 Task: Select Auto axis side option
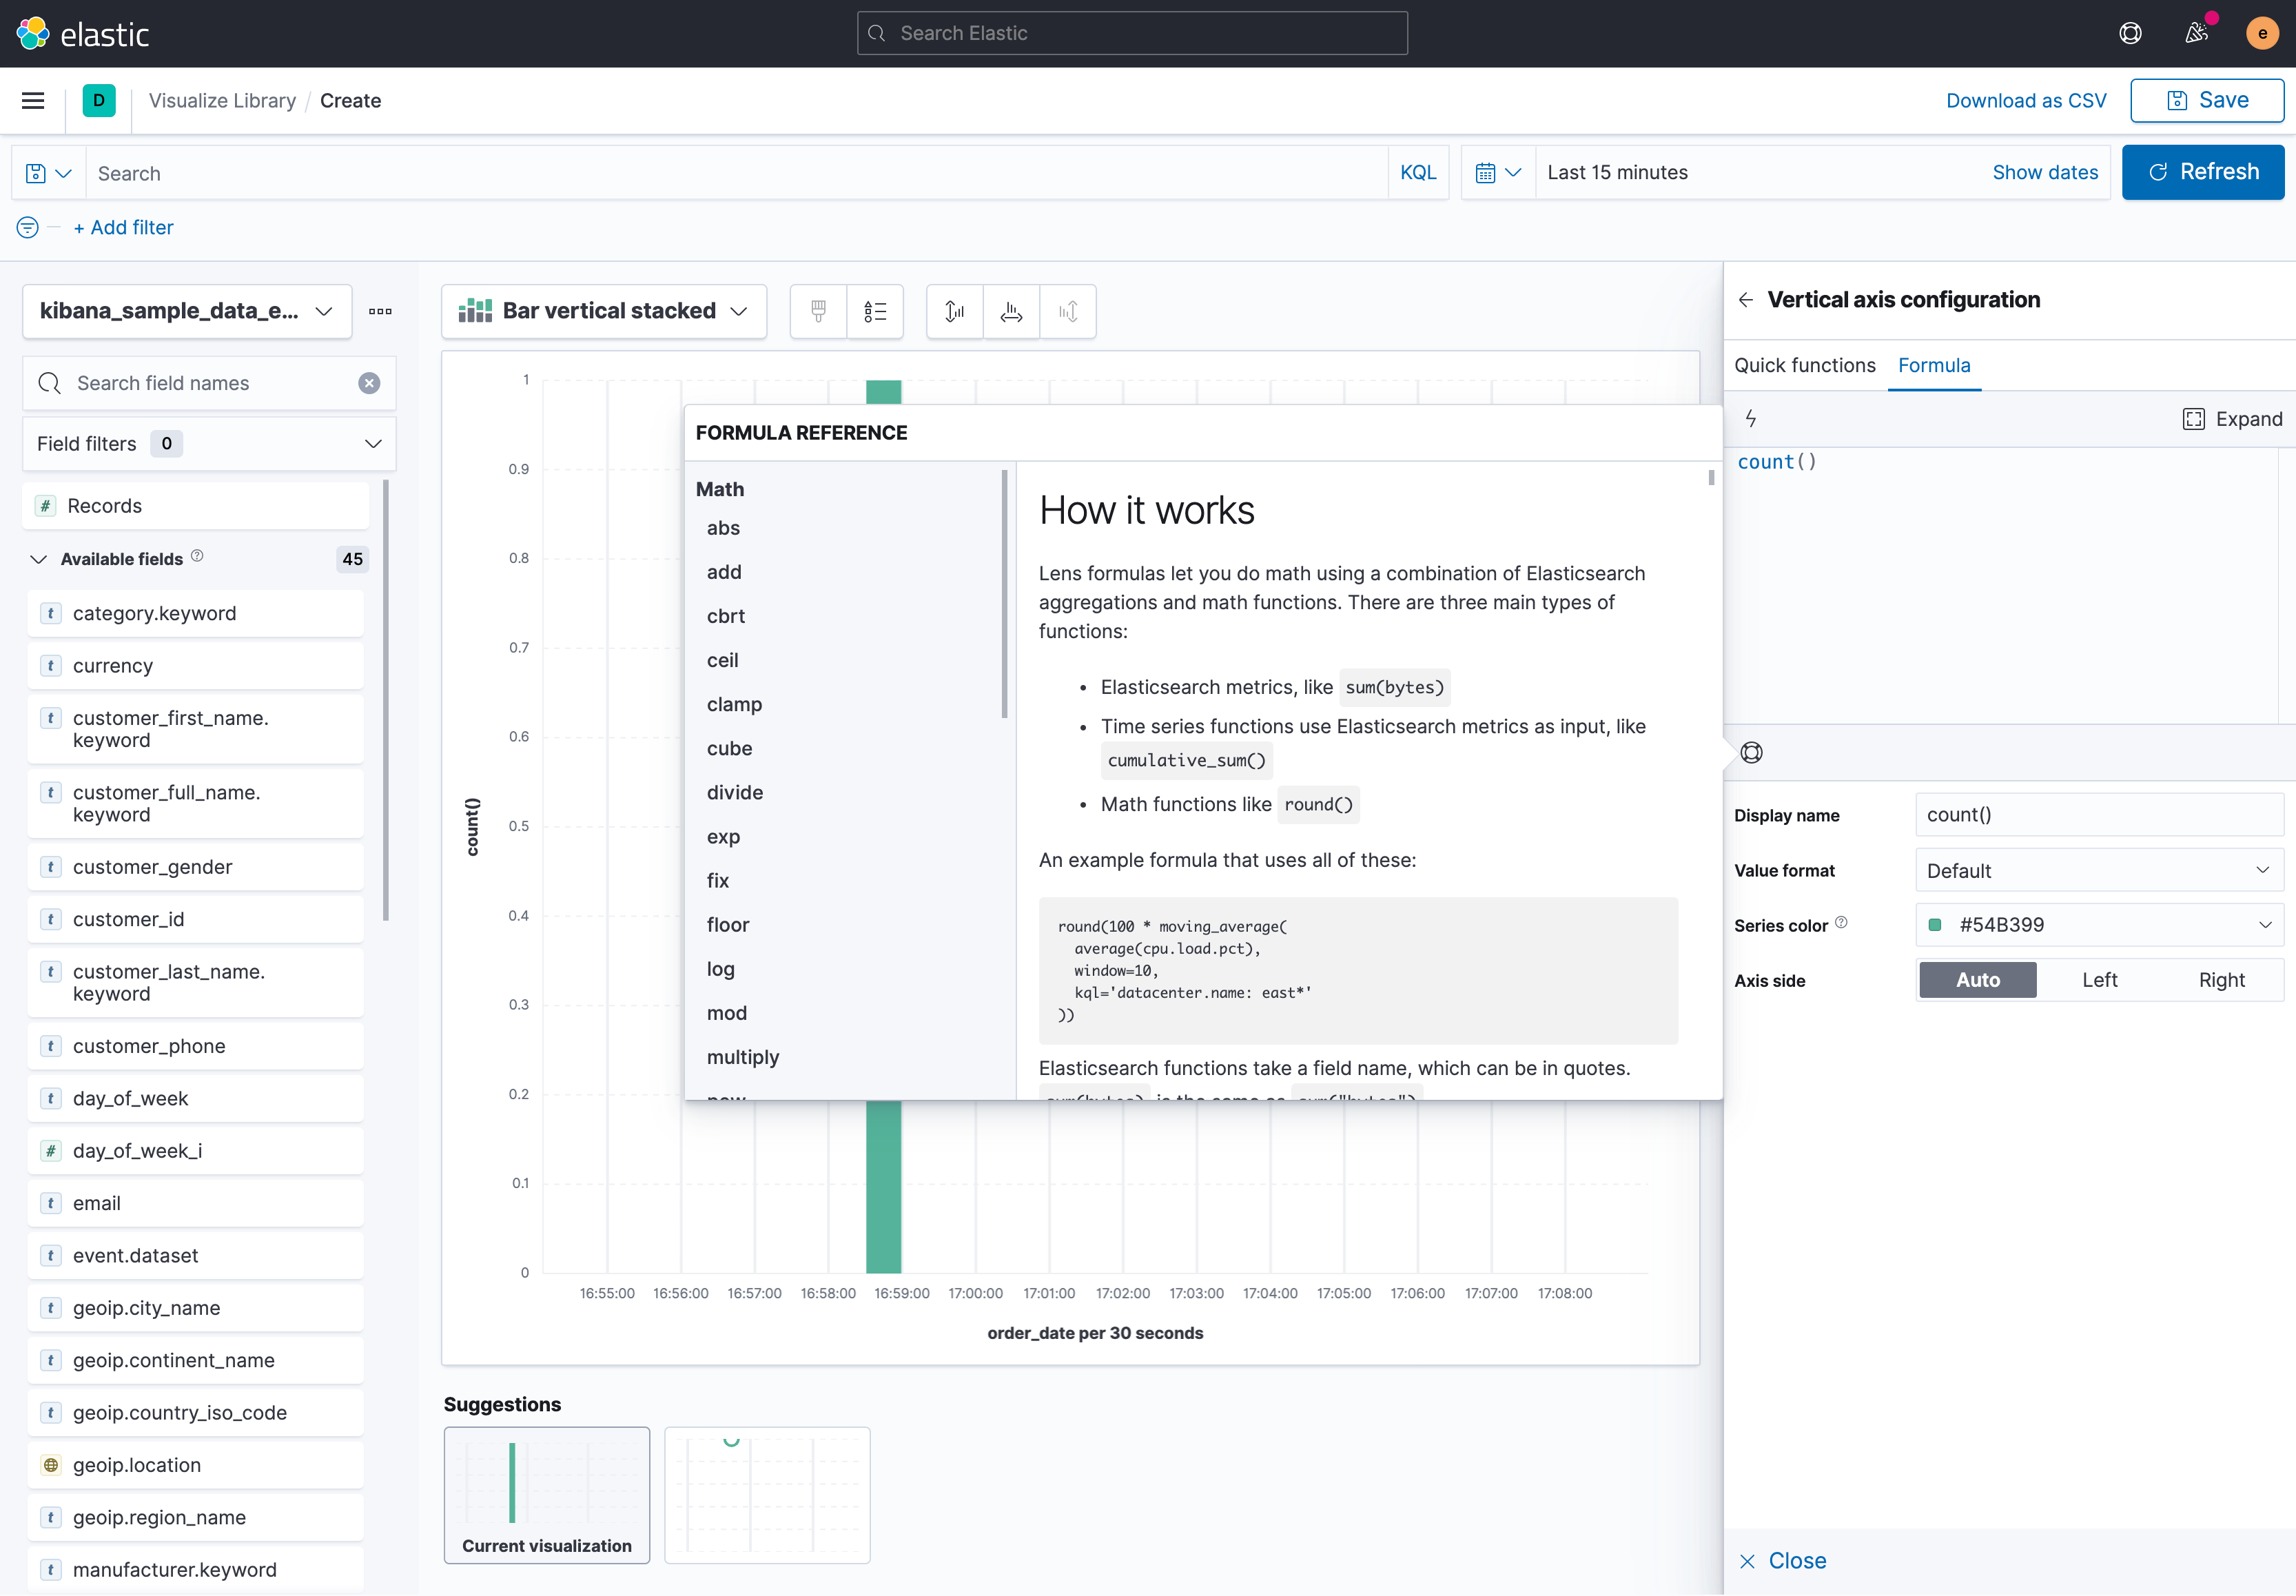tap(1977, 980)
